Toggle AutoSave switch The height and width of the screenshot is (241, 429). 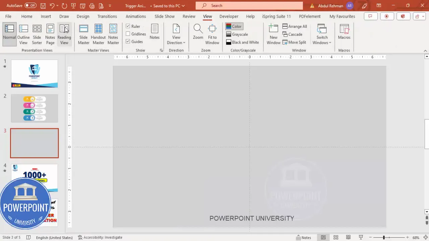click(x=30, y=6)
